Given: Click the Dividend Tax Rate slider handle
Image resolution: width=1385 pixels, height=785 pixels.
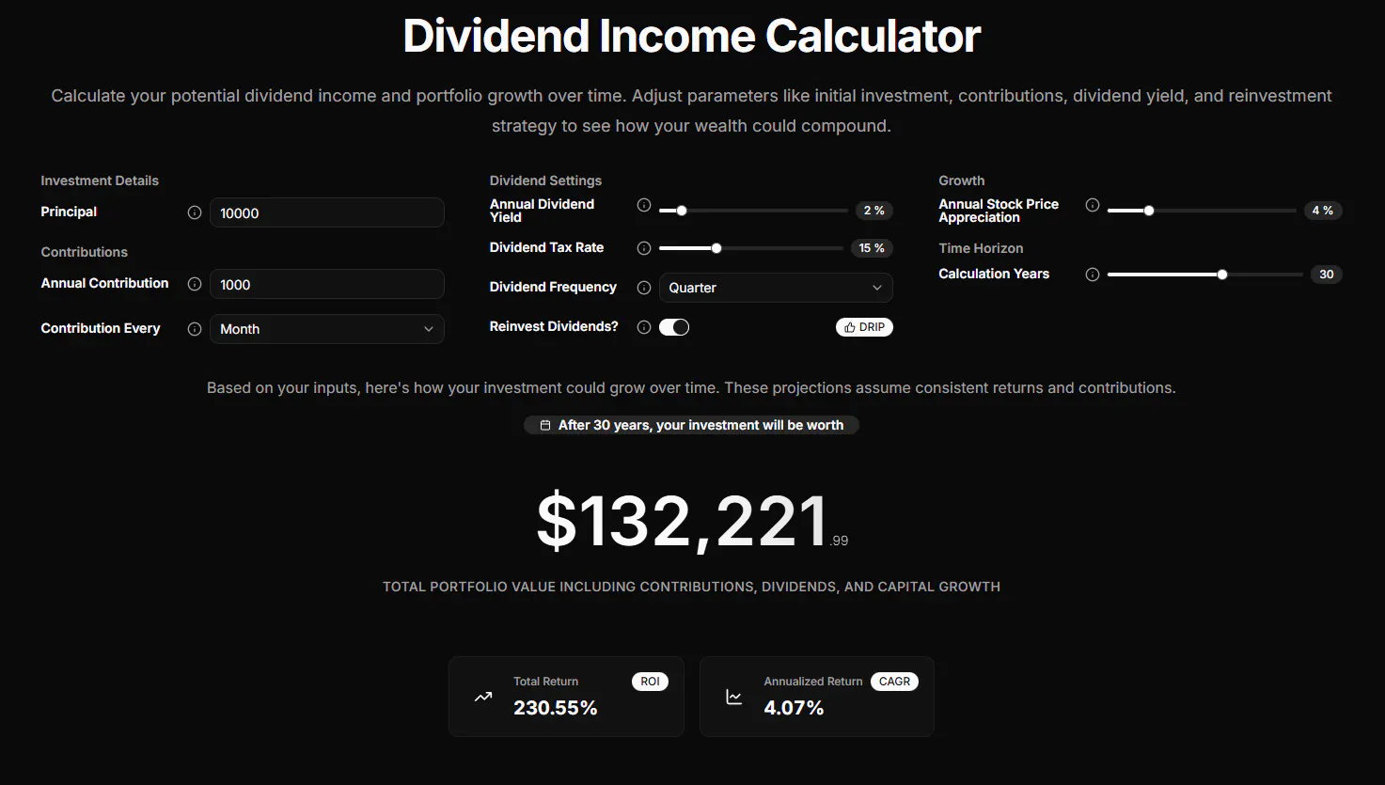Looking at the screenshot, I should click(716, 248).
